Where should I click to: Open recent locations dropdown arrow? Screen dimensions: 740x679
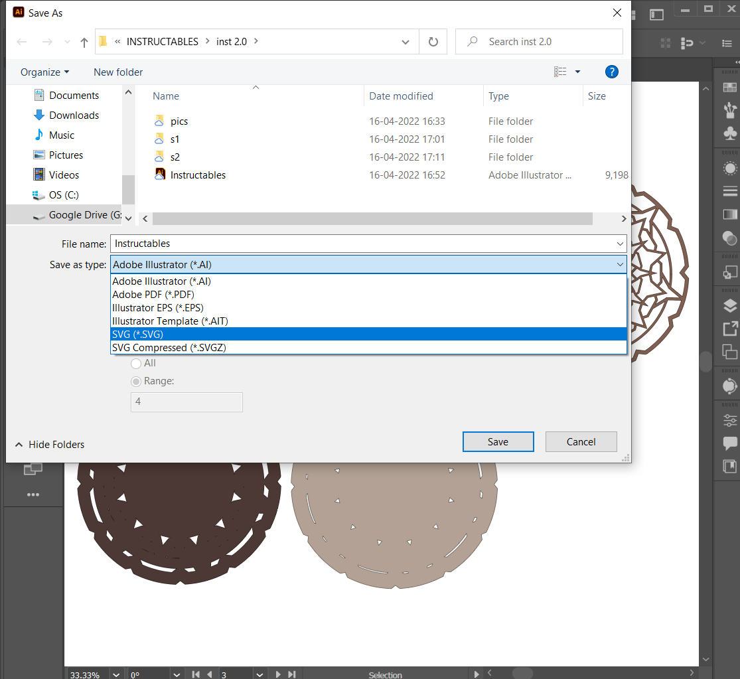click(x=68, y=42)
